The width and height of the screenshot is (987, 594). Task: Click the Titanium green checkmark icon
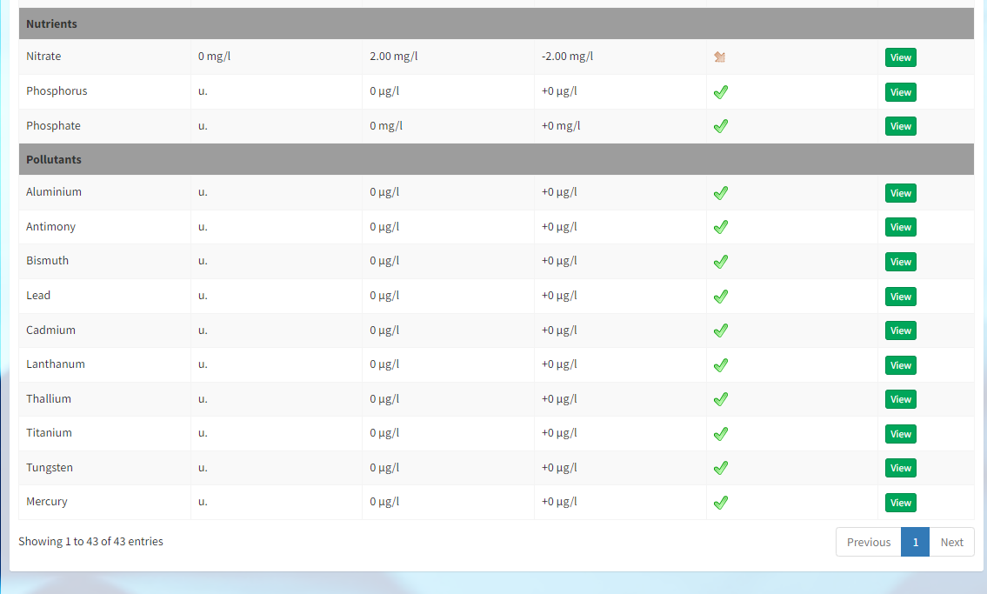tap(721, 434)
